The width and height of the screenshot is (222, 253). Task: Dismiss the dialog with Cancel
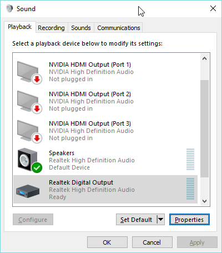coord(152,242)
